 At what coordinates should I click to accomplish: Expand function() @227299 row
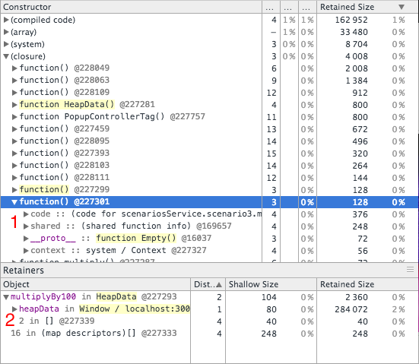[x=14, y=190]
